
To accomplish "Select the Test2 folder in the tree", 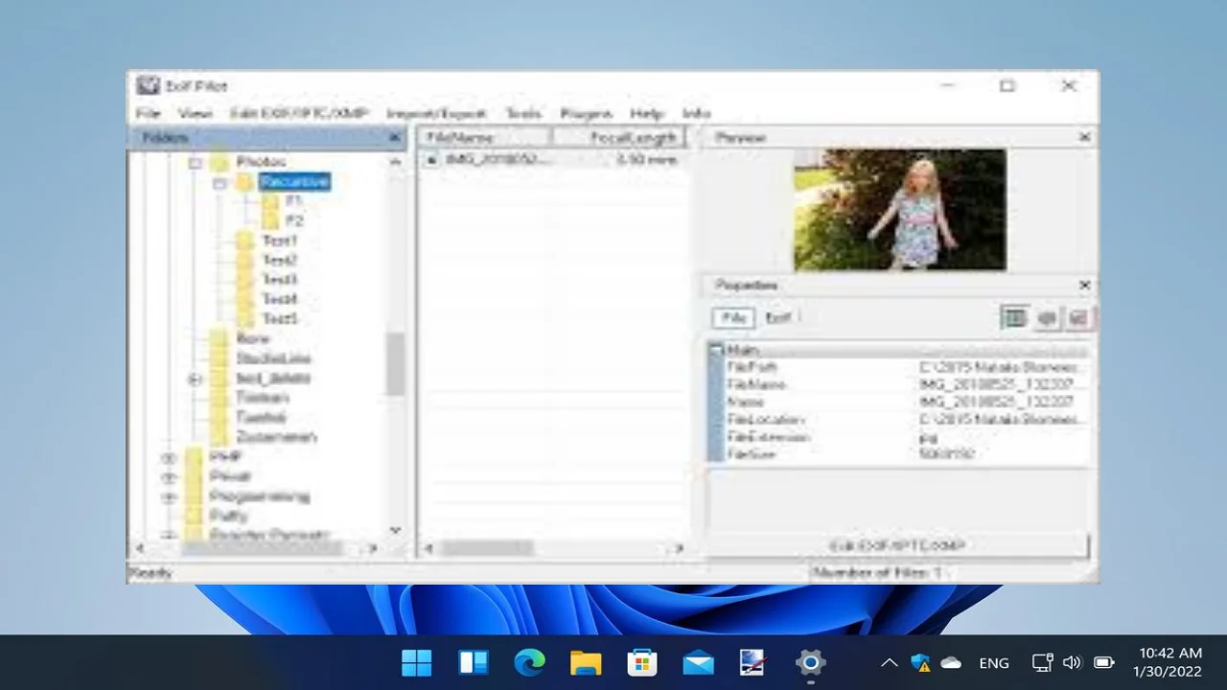I will click(280, 260).
